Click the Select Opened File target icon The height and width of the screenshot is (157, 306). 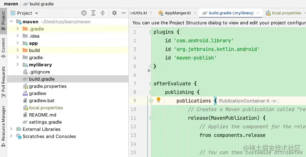(x=84, y=13)
